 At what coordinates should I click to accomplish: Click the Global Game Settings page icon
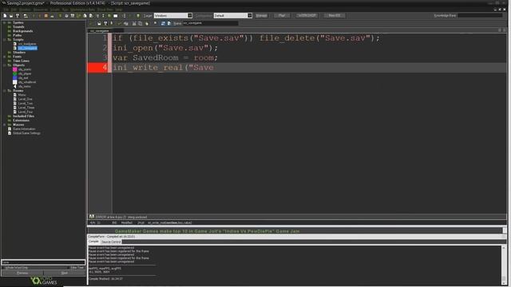10,133
